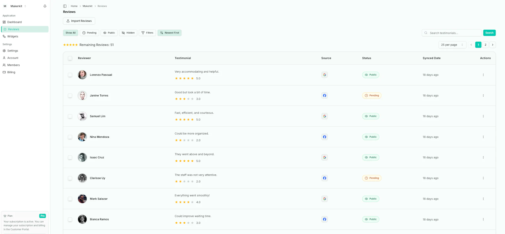Open actions menu for Samuel Lim

(483, 116)
